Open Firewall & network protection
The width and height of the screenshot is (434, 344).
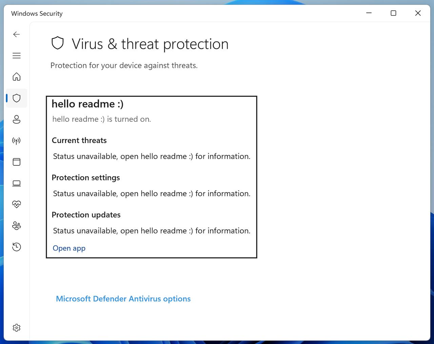16,141
